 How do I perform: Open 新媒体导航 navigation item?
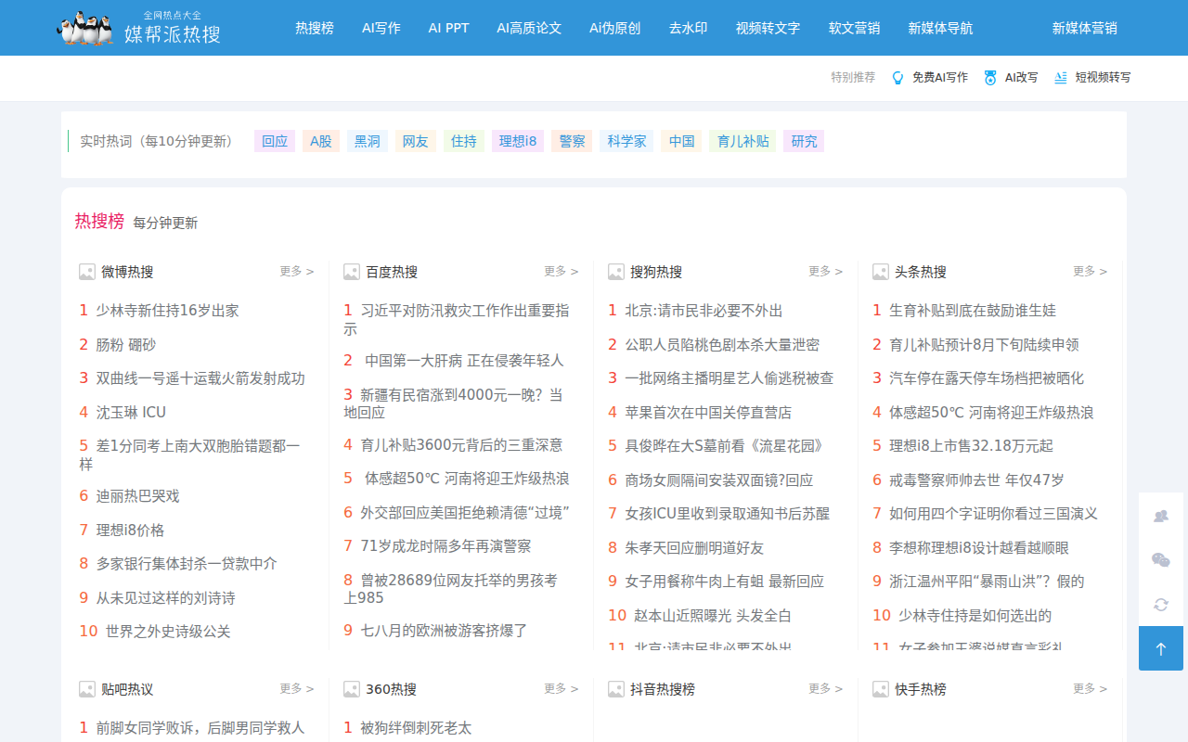(940, 28)
